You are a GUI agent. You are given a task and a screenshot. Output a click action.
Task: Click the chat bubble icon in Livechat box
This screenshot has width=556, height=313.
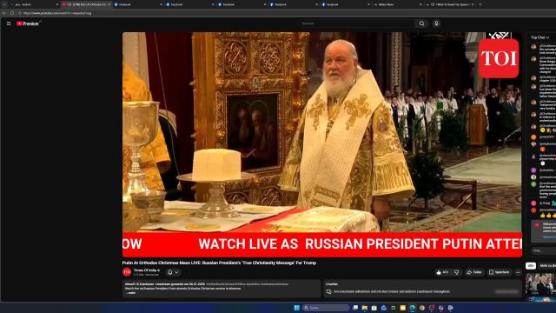click(328, 292)
